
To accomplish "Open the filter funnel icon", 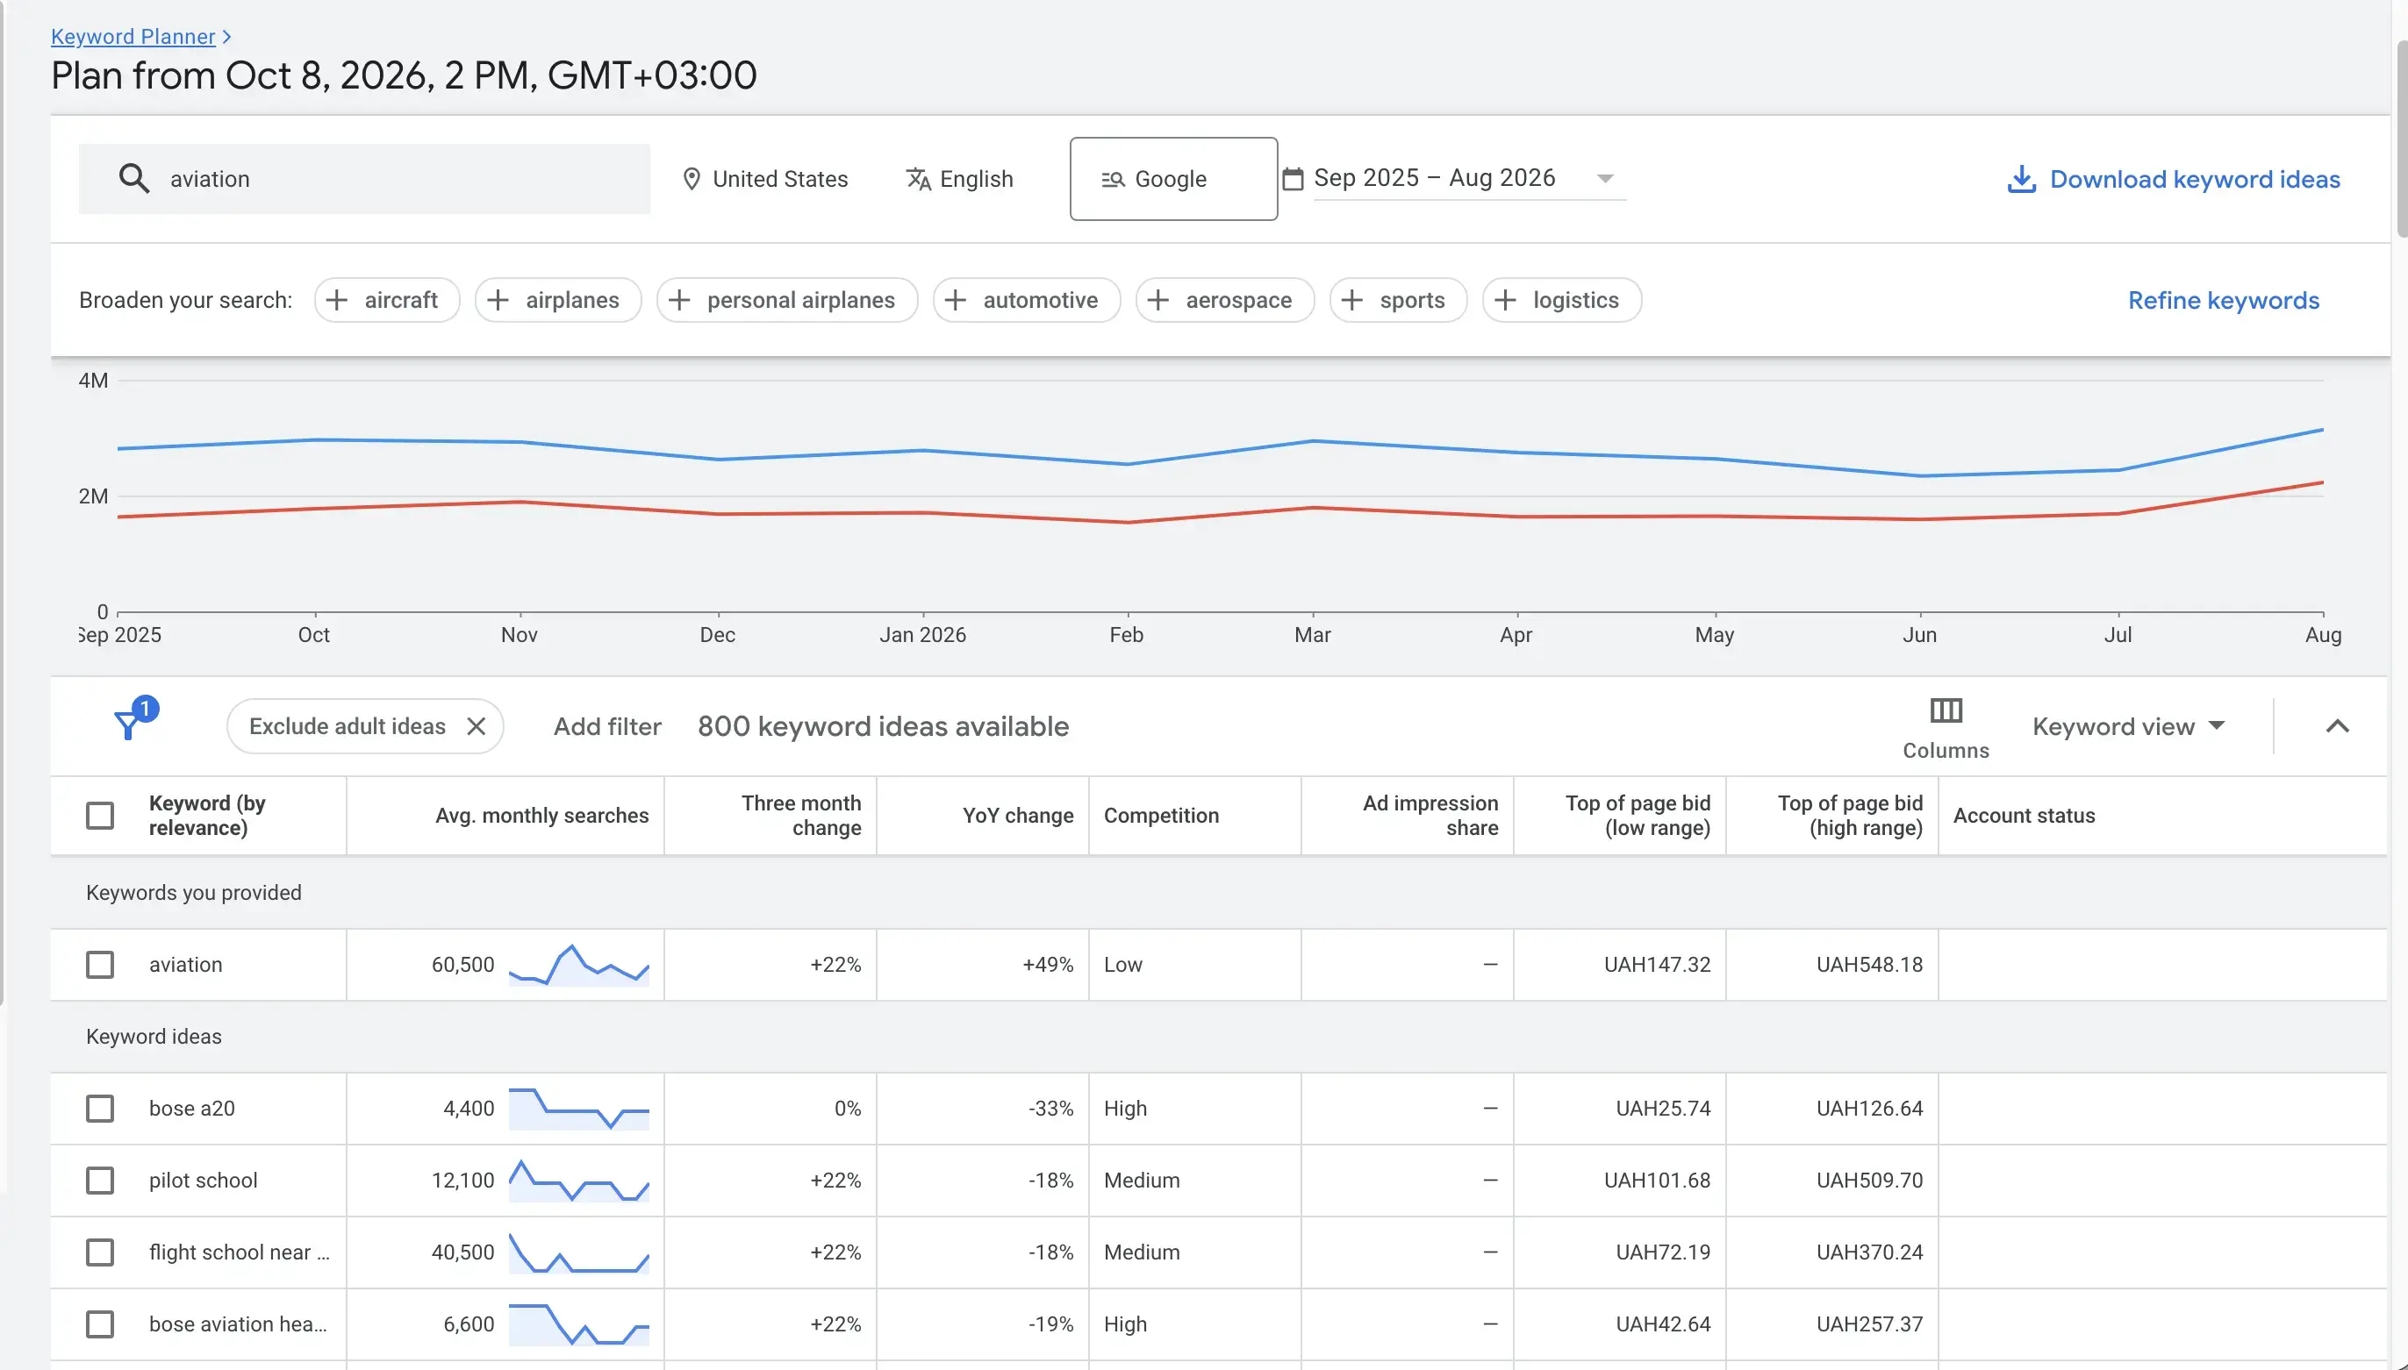I will point(128,725).
